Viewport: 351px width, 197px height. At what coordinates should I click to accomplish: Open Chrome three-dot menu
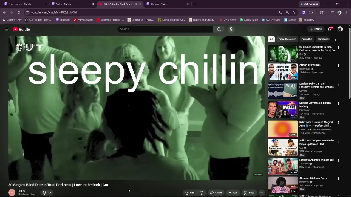tap(346, 12)
